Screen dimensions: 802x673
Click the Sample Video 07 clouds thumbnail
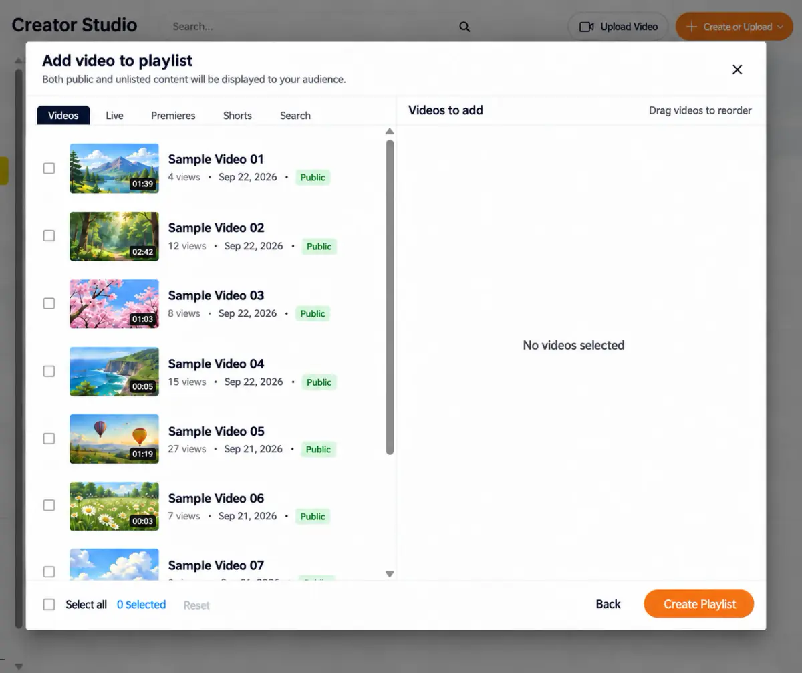click(114, 565)
